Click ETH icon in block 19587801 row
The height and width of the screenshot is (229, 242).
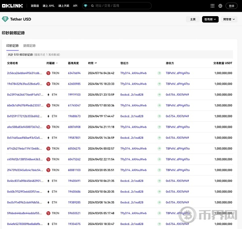[x=48, y=138]
